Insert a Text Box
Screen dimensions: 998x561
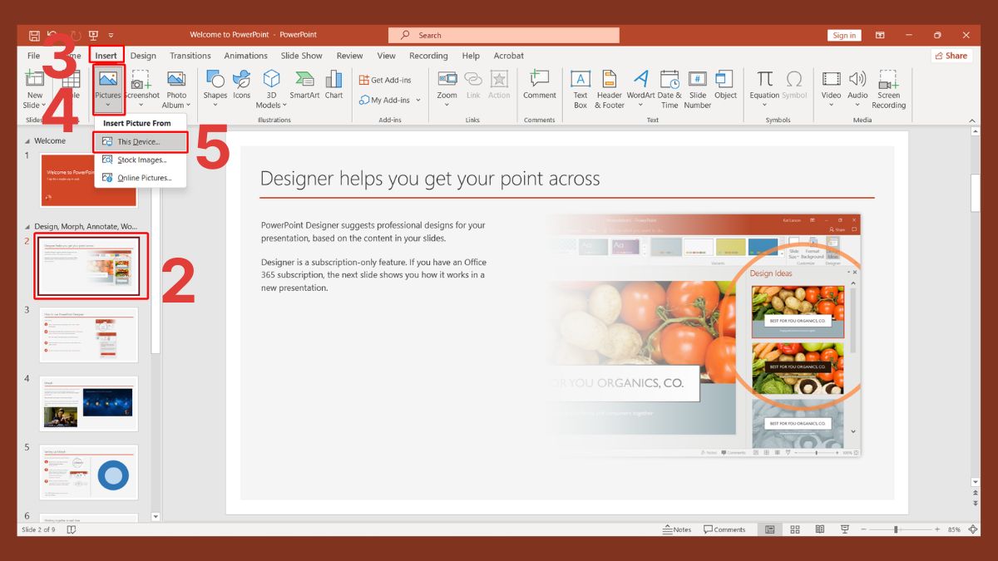(580, 87)
